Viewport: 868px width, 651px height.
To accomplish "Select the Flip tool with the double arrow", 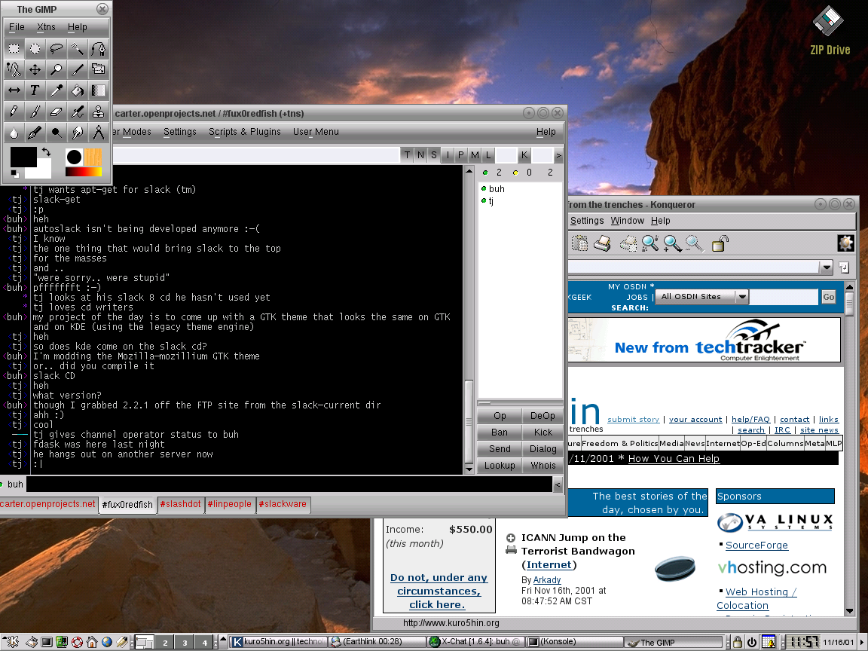I will pyautogui.click(x=14, y=90).
